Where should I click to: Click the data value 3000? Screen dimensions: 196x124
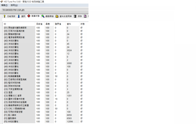pyautogui.click(x=69, y=63)
